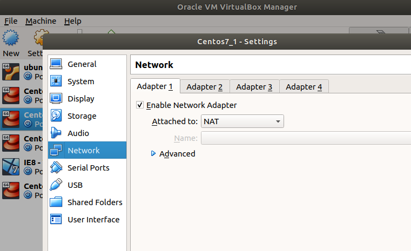Click the New machine toolbar icon
The height and width of the screenshot is (251, 411).
point(11,38)
